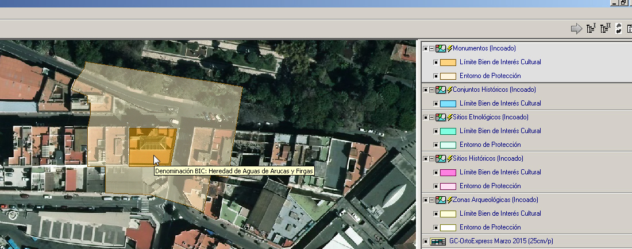Collapse the Zonas Arqueológicas (Incoado) legend tree
The height and width of the screenshot is (249, 632).
[431, 200]
